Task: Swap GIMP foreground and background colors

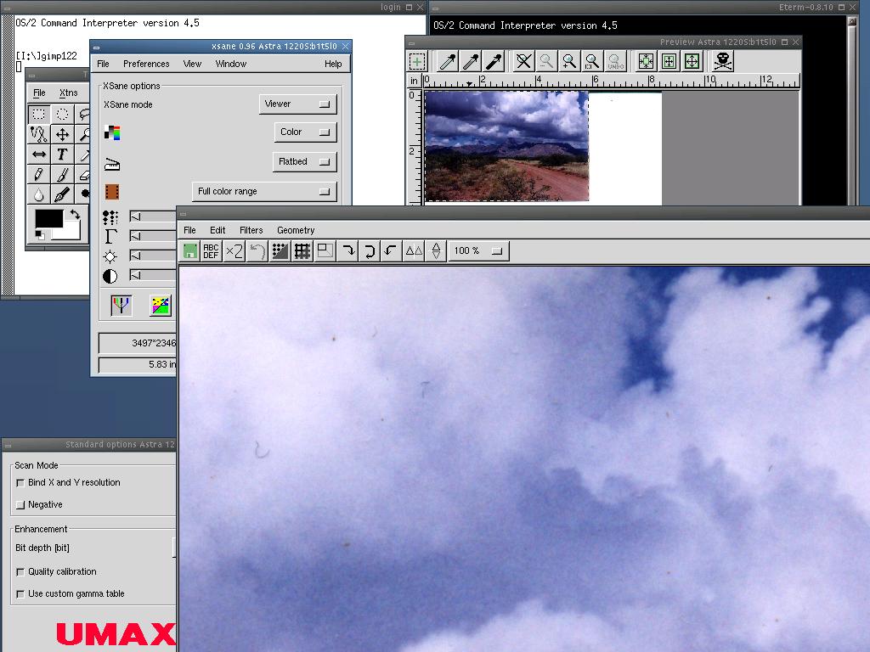Action: pyautogui.click(x=75, y=214)
